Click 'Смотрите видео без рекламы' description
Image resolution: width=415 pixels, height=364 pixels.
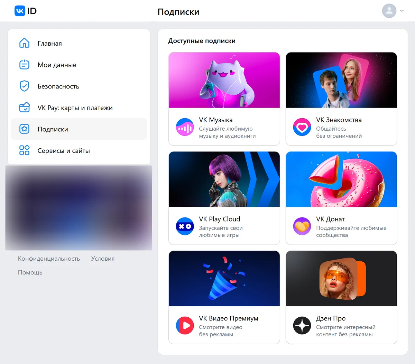221,331
